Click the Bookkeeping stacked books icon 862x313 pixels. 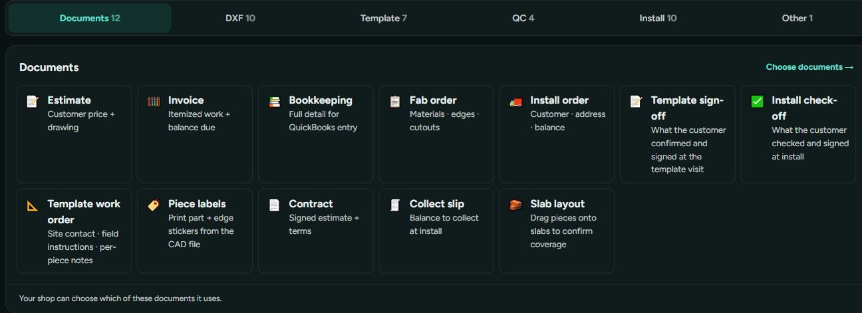274,102
